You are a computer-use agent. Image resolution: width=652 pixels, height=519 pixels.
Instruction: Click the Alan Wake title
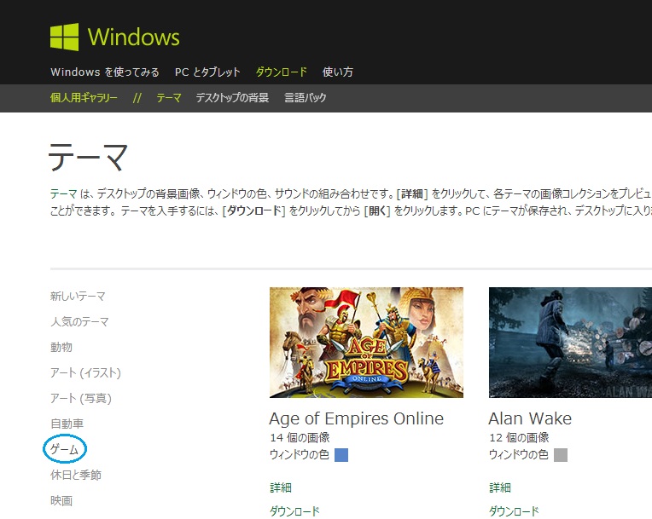coord(530,418)
